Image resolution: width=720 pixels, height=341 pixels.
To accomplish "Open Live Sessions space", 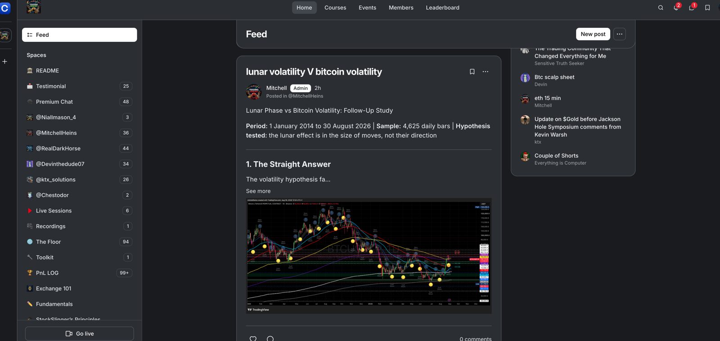I will coord(79,211).
